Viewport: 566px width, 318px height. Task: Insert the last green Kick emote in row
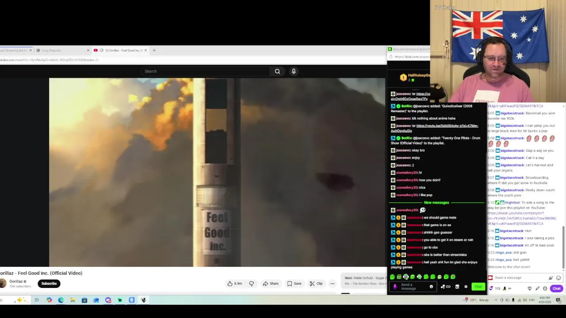[x=453, y=277]
